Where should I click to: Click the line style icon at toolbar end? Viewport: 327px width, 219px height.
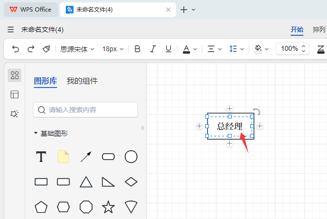[x=321, y=49]
